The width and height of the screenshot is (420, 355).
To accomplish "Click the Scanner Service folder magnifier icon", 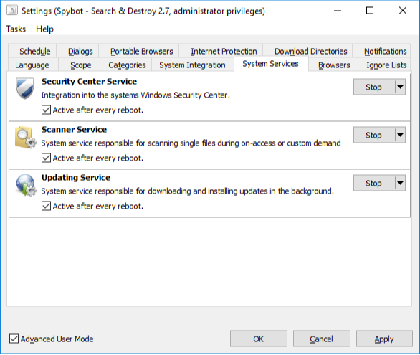I will click(x=25, y=138).
